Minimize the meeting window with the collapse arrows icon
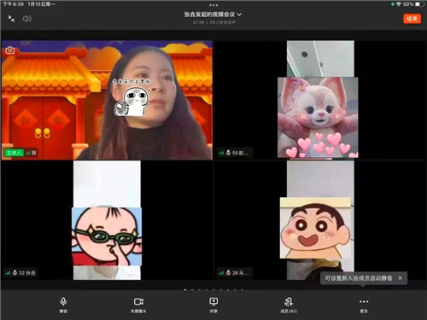This screenshot has width=427, height=320. (11, 19)
